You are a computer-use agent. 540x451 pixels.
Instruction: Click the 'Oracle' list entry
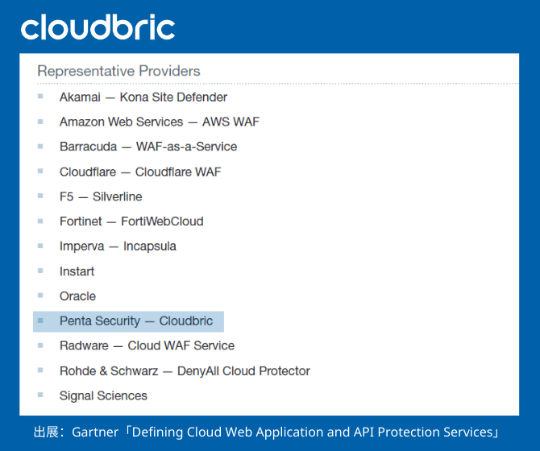click(77, 296)
